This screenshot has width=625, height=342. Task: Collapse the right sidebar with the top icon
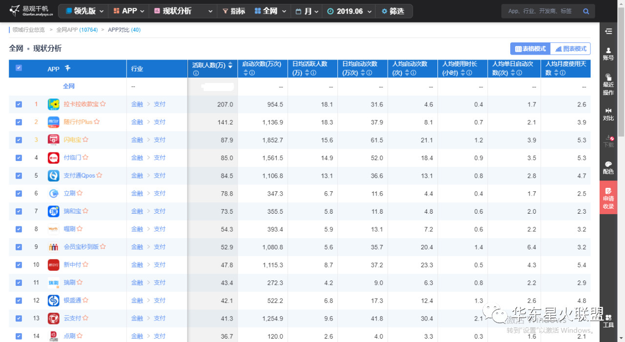pos(608,31)
